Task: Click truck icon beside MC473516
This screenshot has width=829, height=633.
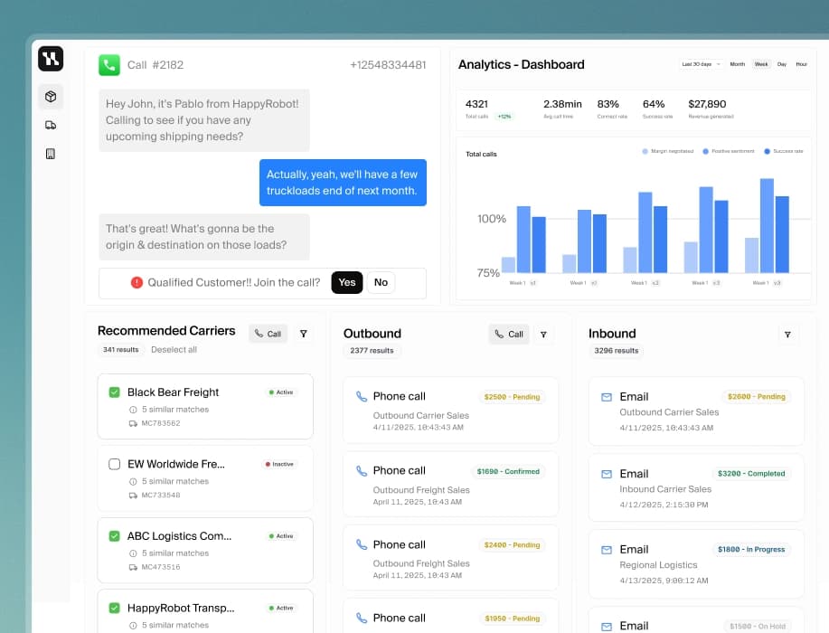Action: coord(133,567)
